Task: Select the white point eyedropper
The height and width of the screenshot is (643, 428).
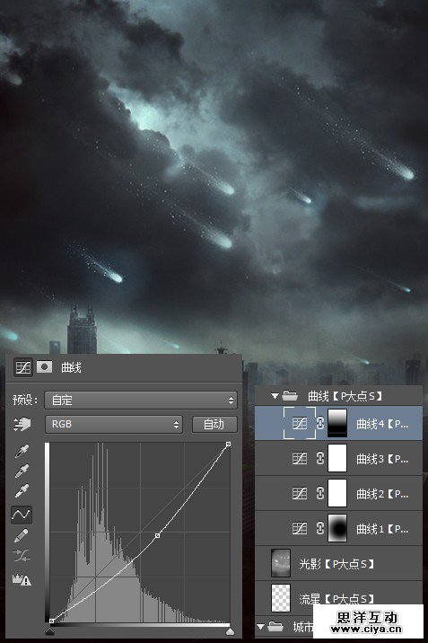Action: [x=22, y=491]
